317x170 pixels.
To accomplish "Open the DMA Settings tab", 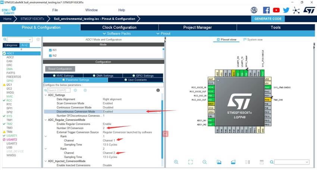I will point(103,76).
